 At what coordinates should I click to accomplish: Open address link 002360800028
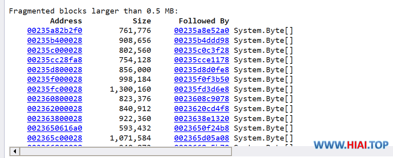[54, 99]
